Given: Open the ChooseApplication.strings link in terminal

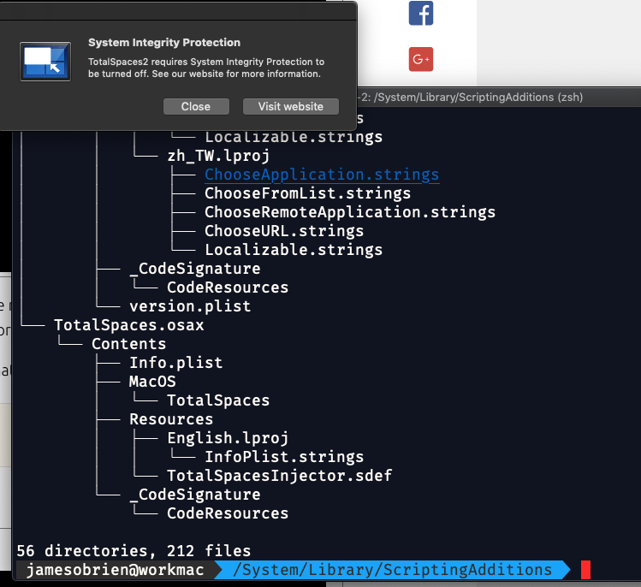Looking at the screenshot, I should click(x=322, y=175).
